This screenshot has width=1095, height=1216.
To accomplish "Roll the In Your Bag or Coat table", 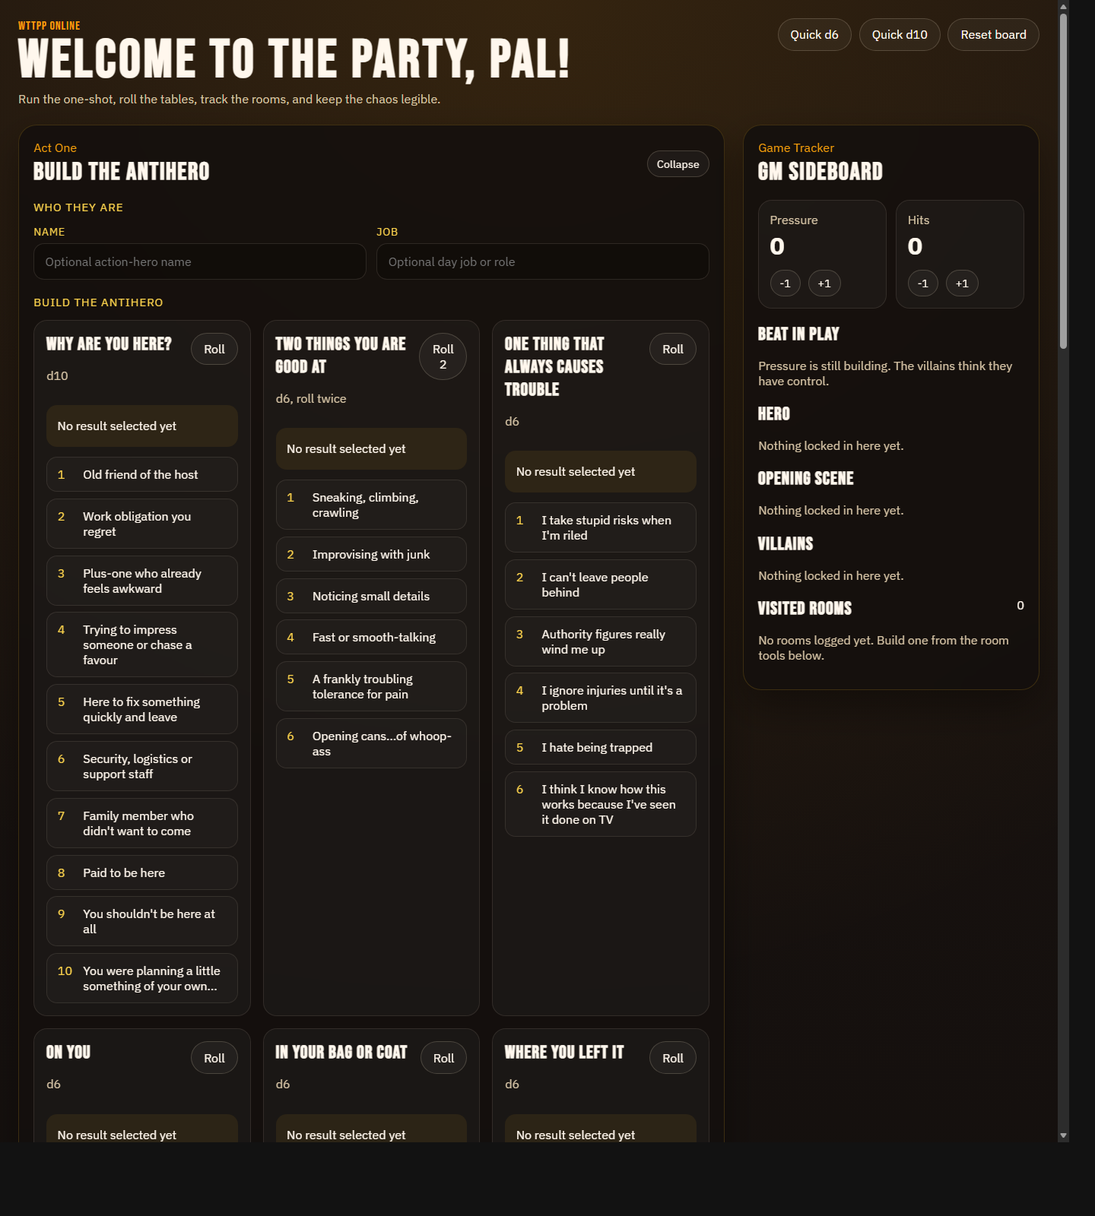I will 443,1057.
